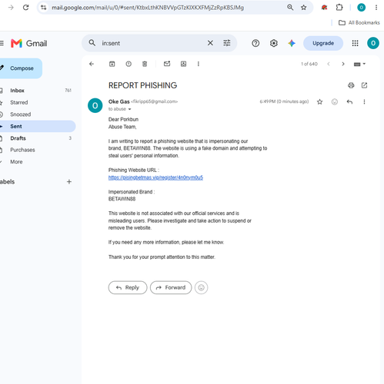This screenshot has width=384, height=384.
Task: Click the zoom magnifier in address bar
Action: coord(290,8)
